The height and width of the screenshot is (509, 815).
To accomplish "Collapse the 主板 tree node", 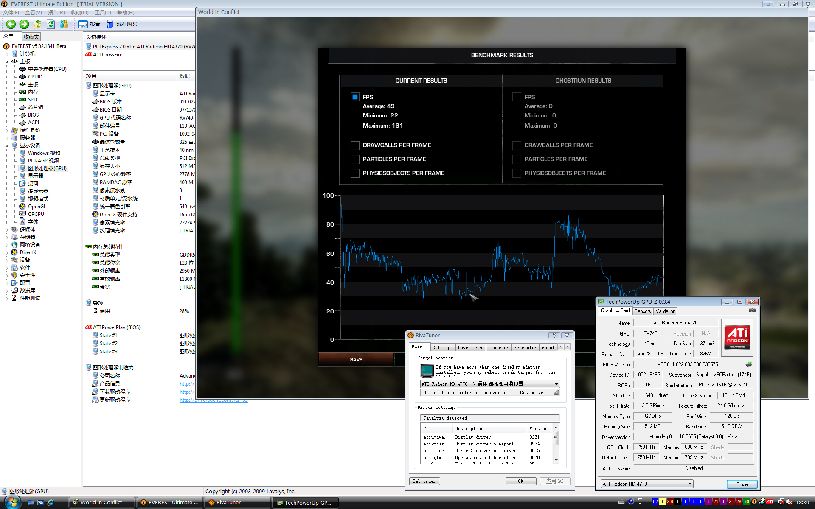I will [7, 62].
